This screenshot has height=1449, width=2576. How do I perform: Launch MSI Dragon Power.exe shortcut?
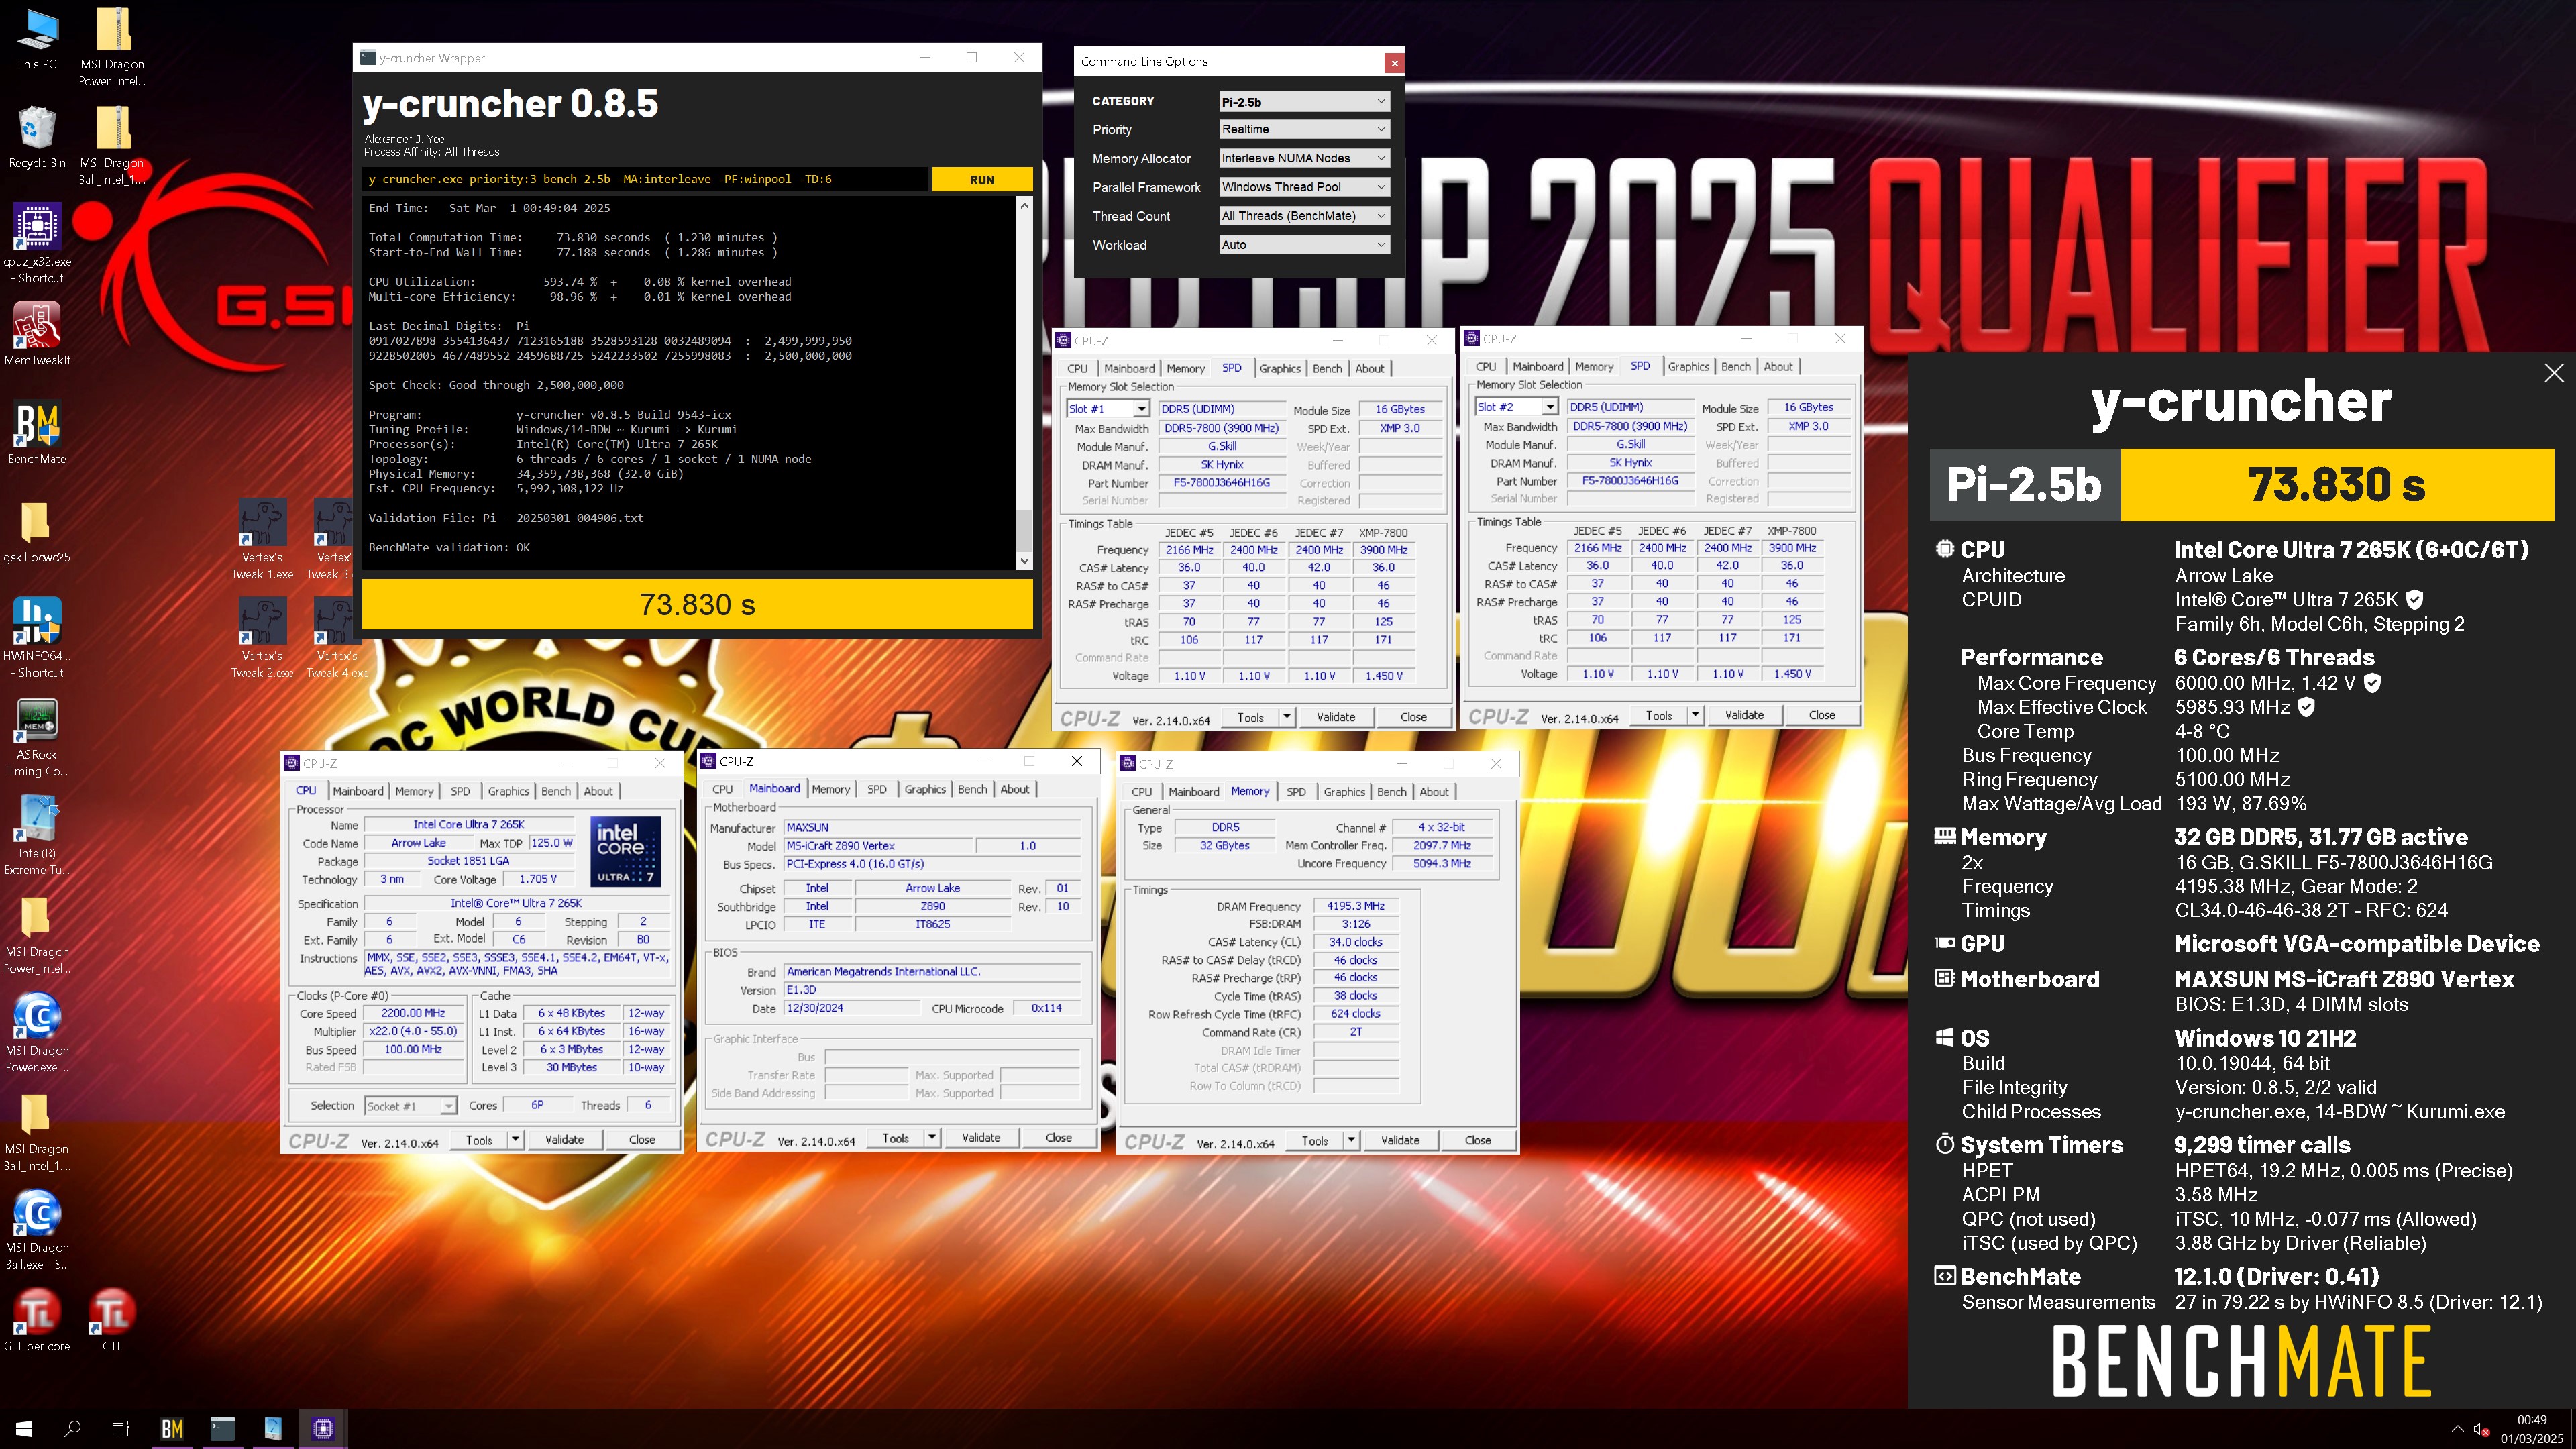(37, 1033)
